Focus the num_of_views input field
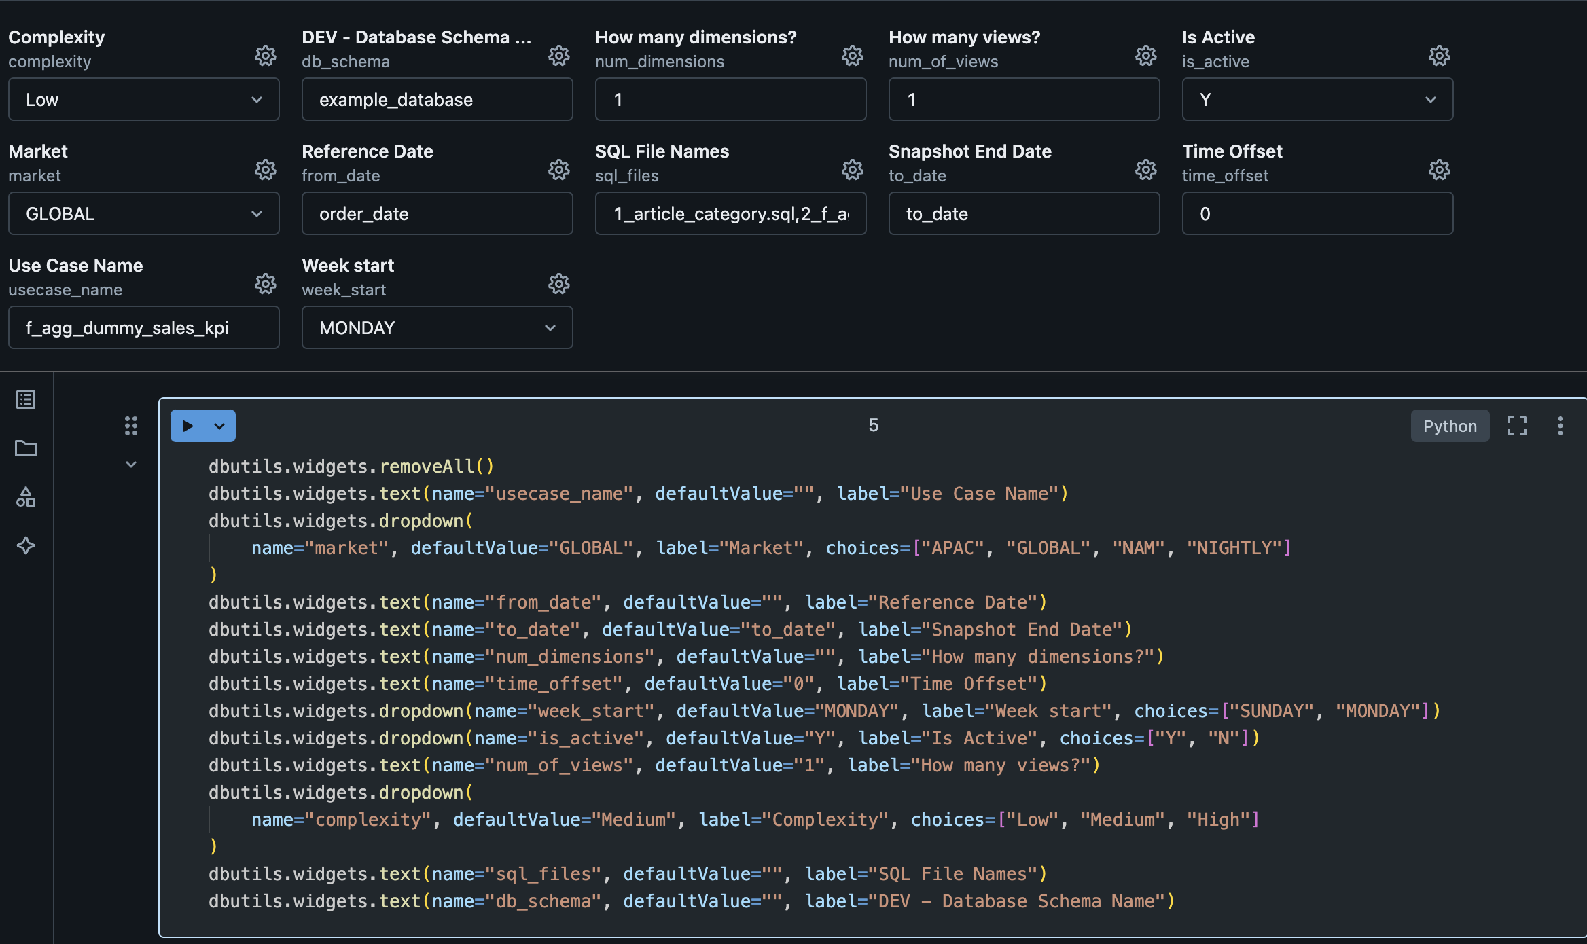 pyautogui.click(x=1024, y=100)
